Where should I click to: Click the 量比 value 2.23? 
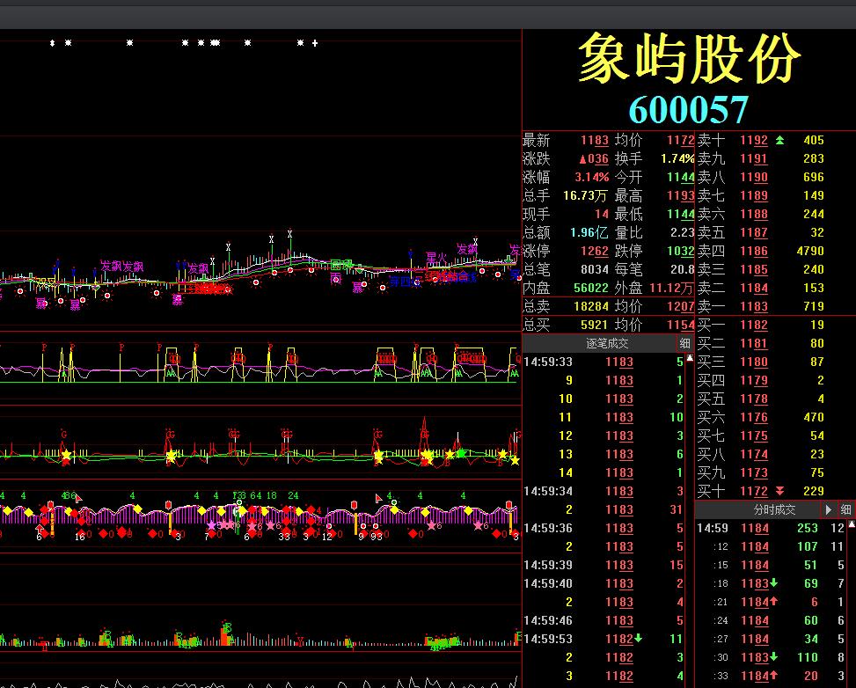pos(683,232)
